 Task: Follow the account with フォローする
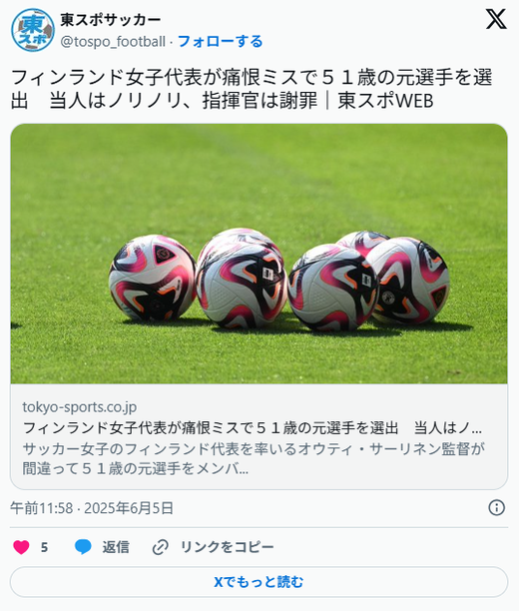tap(221, 41)
